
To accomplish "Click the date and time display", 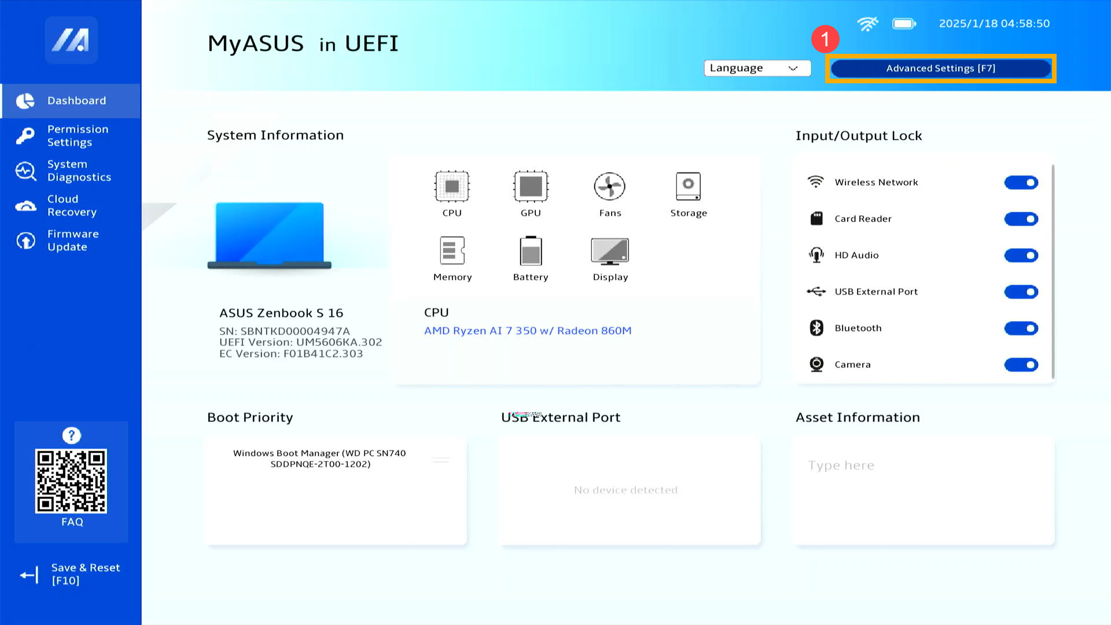I will [994, 24].
